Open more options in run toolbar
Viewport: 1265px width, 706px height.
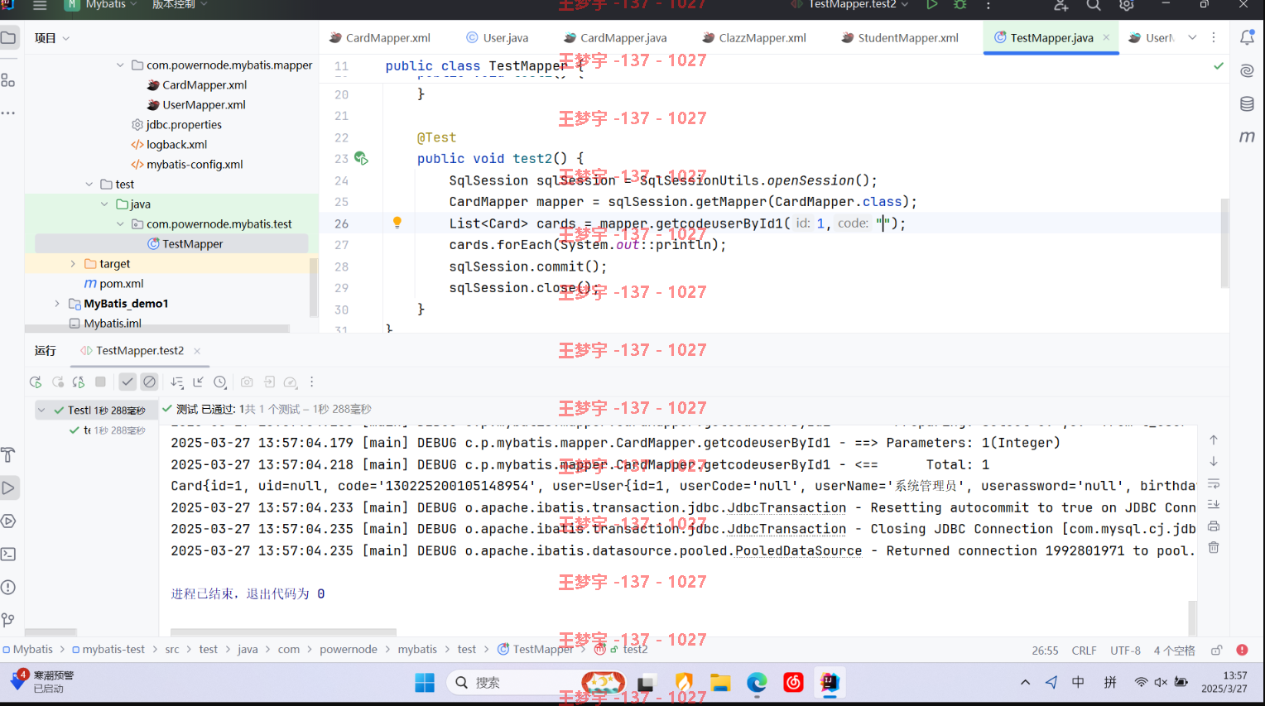[311, 382]
